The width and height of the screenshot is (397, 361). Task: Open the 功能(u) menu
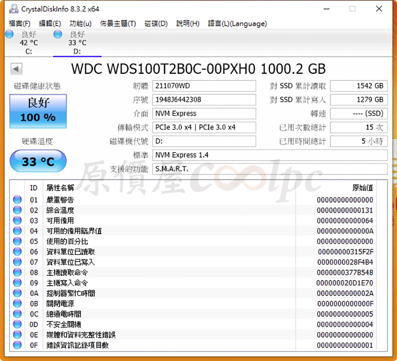(80, 23)
